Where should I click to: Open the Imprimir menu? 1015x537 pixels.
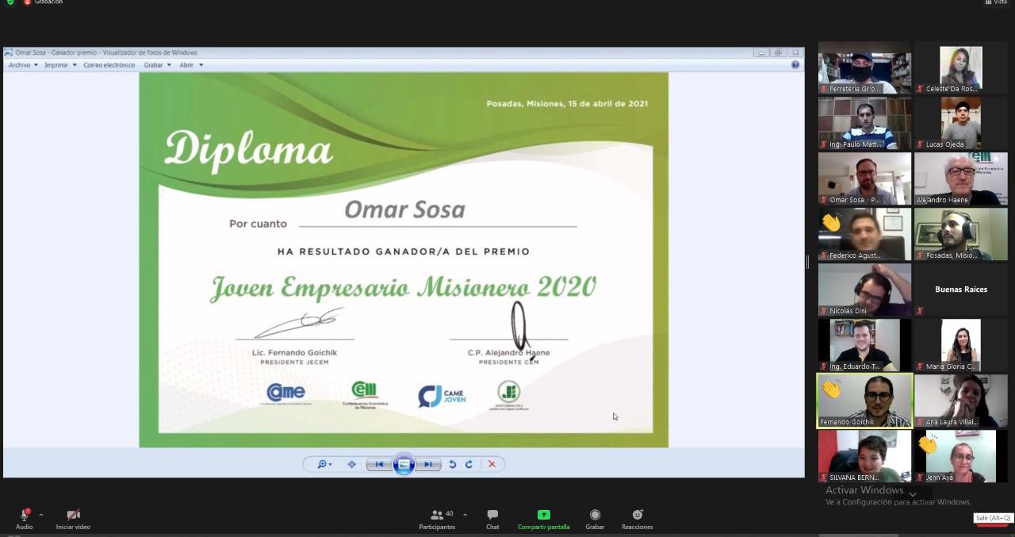coord(59,65)
